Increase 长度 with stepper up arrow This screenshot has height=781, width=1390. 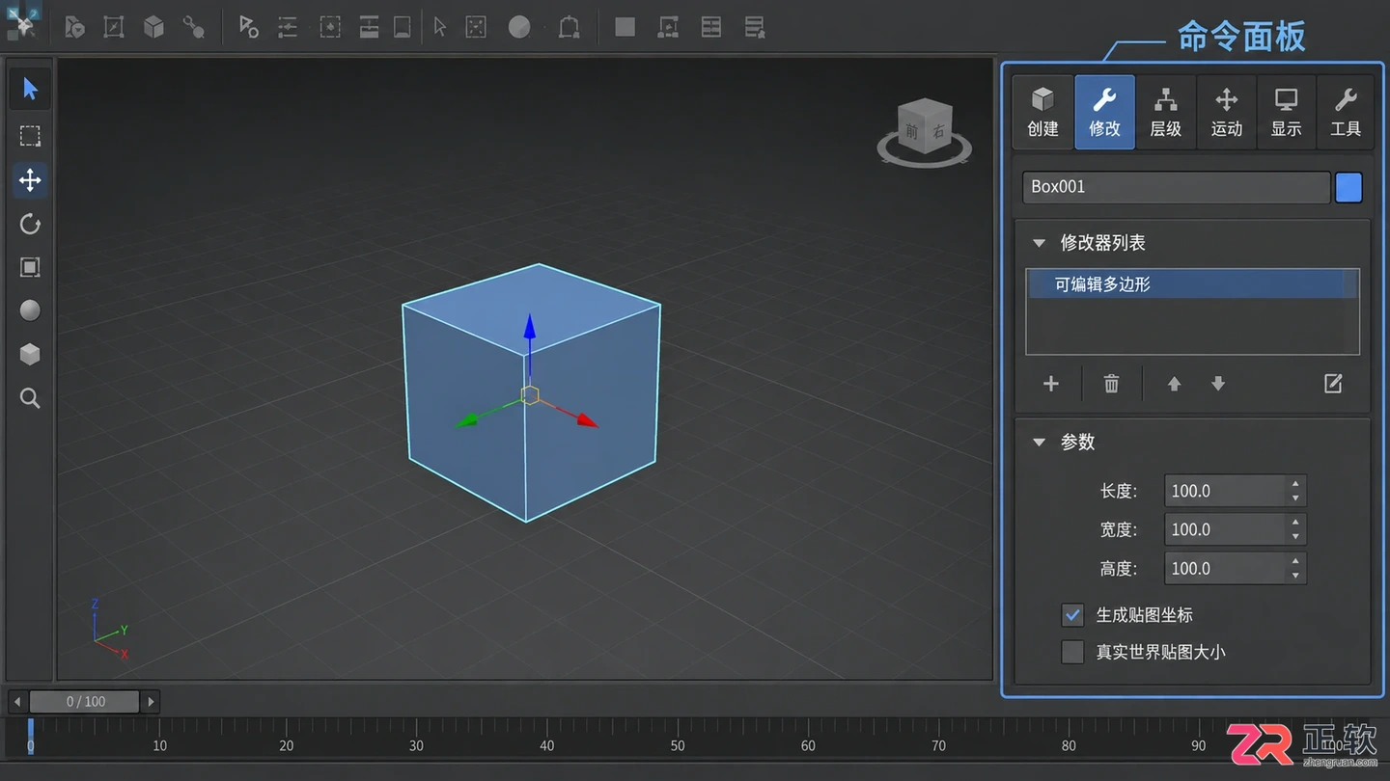1295,484
